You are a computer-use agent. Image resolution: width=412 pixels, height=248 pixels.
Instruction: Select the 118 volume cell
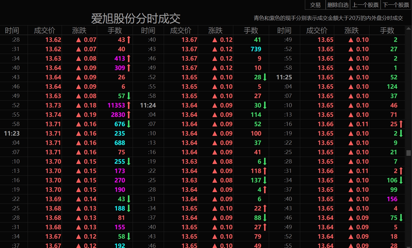pos(256,171)
